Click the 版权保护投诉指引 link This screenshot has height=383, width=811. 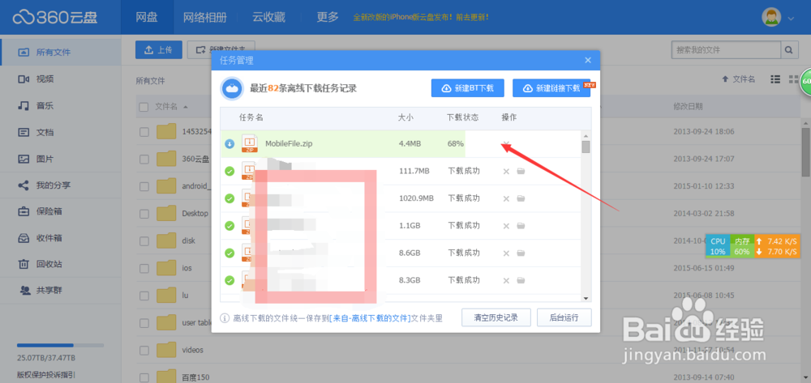point(46,375)
